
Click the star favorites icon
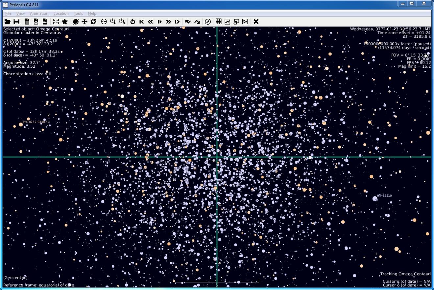pyautogui.click(x=65, y=22)
